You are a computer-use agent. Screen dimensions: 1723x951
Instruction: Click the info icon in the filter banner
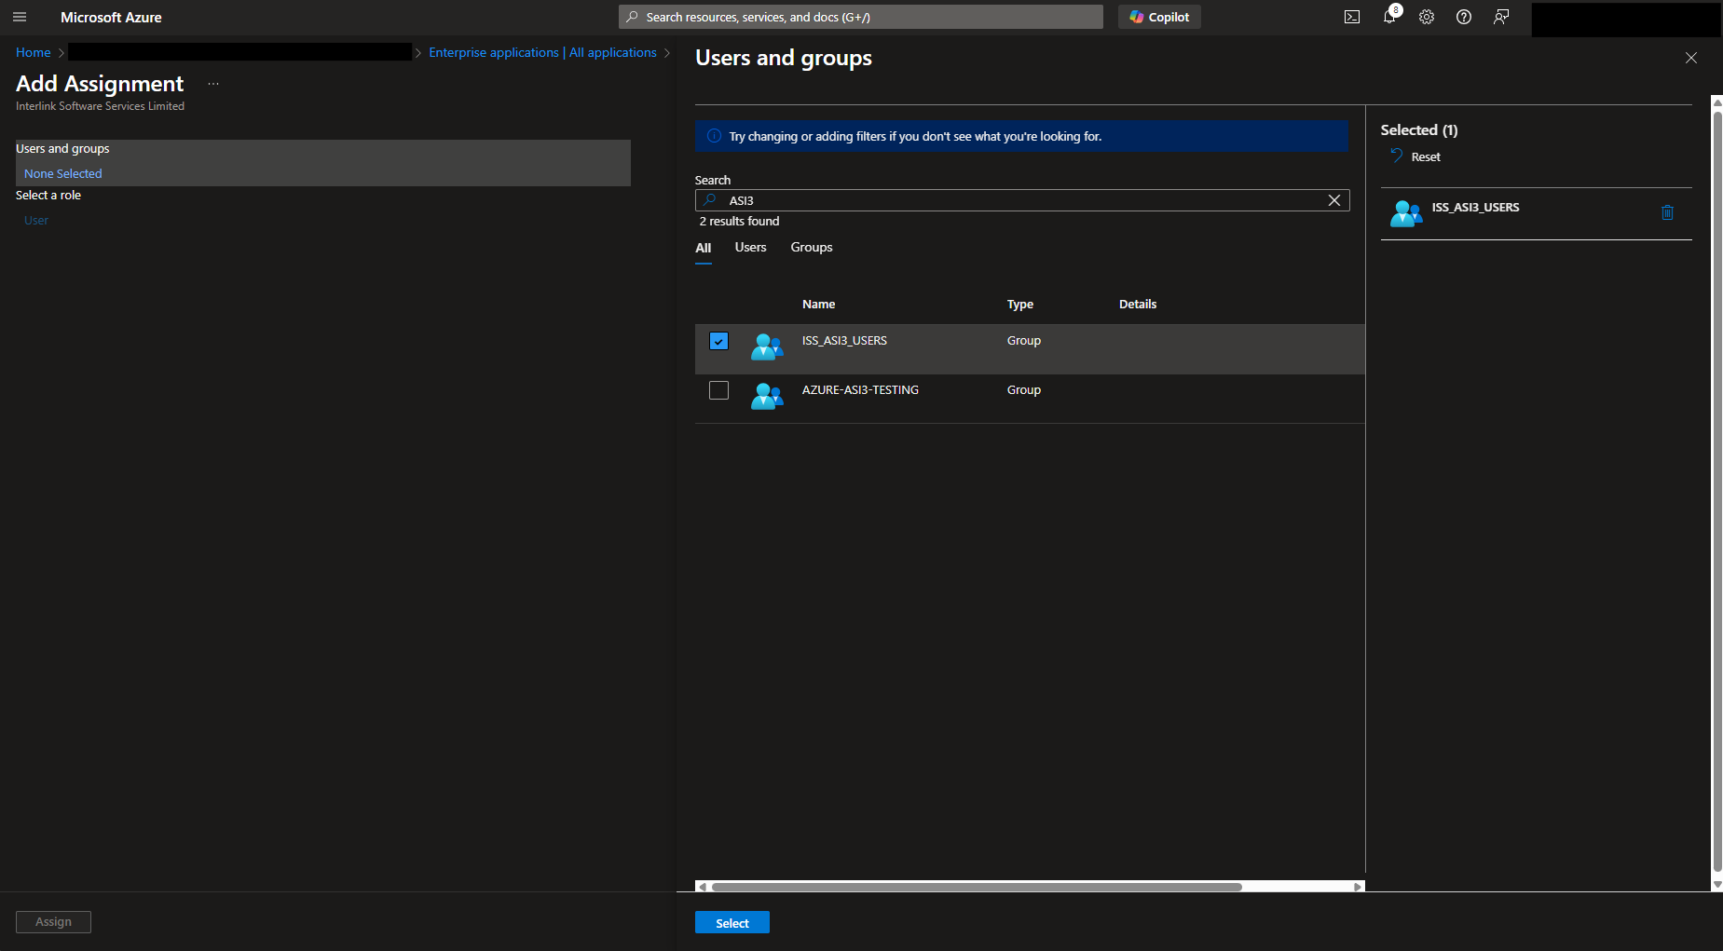pos(714,136)
